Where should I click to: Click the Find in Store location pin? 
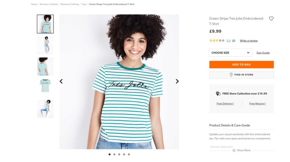coord(231,75)
